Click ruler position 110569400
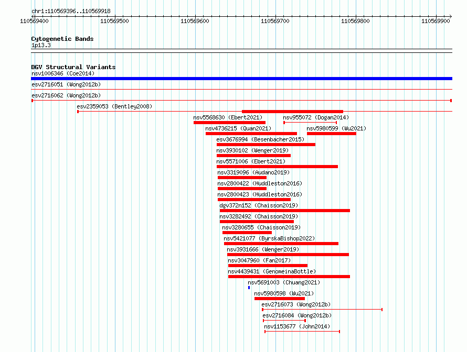The image size is (467, 352). [x=34, y=21]
